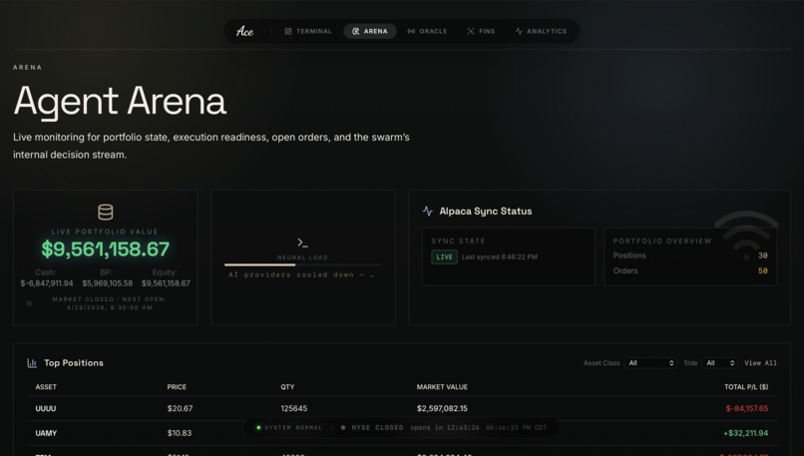Click UAMY price $10.83

[179, 433]
